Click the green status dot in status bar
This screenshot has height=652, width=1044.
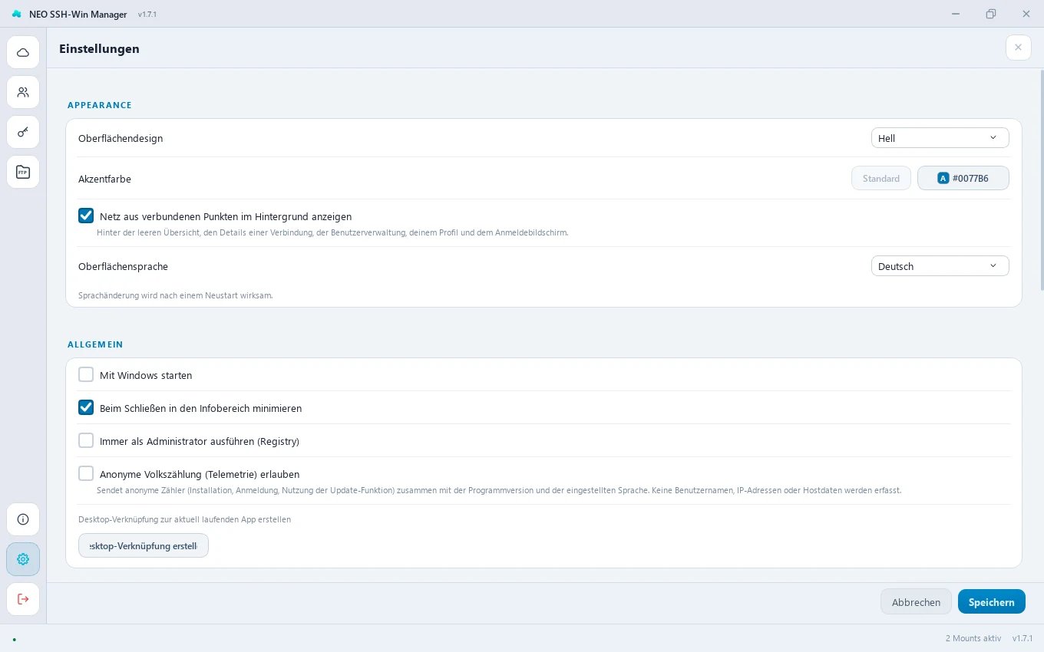point(14,639)
